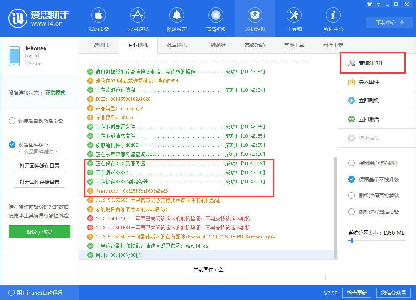This screenshot has width=416, height=300.
Task: Click the i4 爱思助手 logo
Action: [39, 18]
